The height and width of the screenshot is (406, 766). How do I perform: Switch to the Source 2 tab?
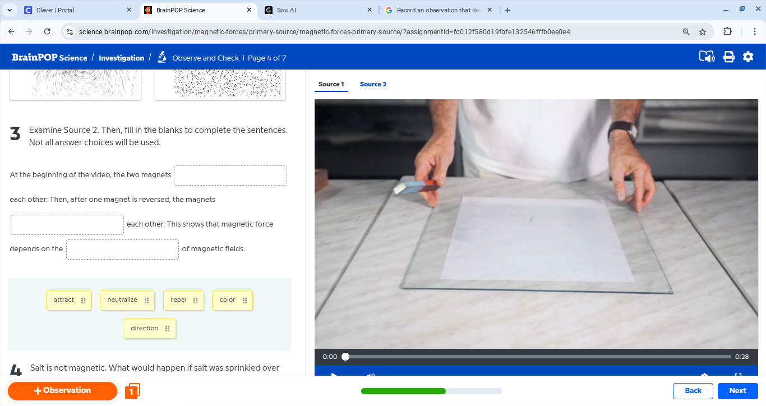[x=373, y=84]
